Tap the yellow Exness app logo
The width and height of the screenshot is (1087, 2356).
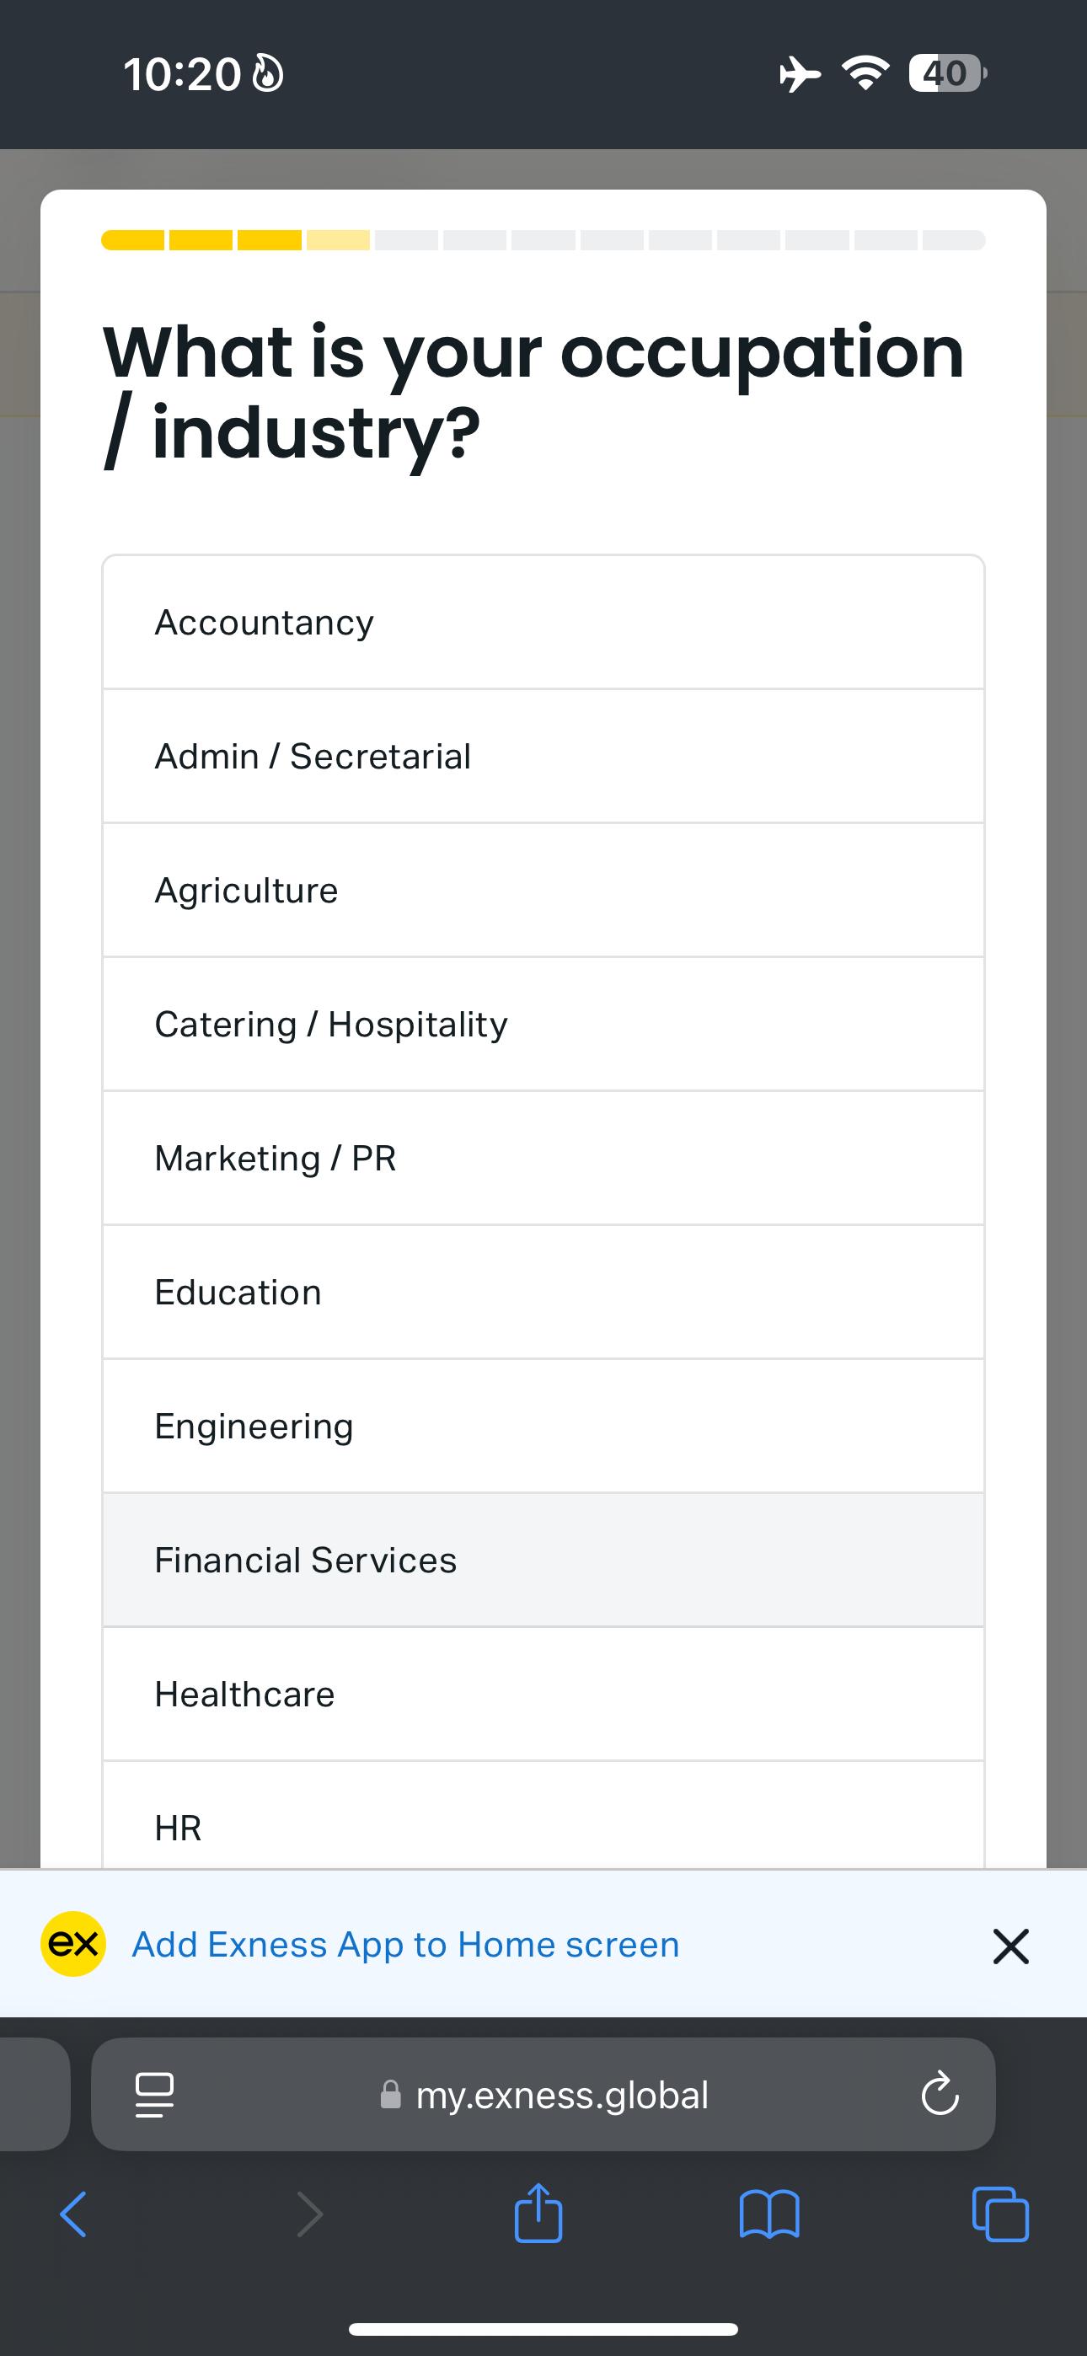point(73,1943)
